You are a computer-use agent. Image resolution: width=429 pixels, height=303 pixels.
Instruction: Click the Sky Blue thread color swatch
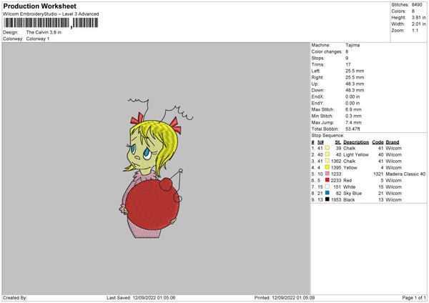(327, 193)
